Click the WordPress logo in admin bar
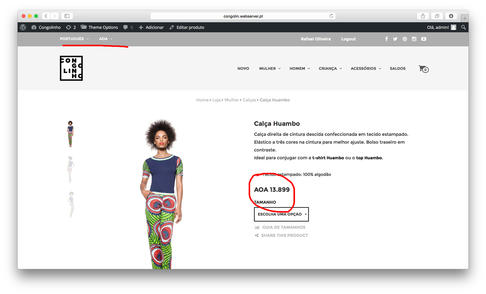Screen dimensions: 486x294 23,27
